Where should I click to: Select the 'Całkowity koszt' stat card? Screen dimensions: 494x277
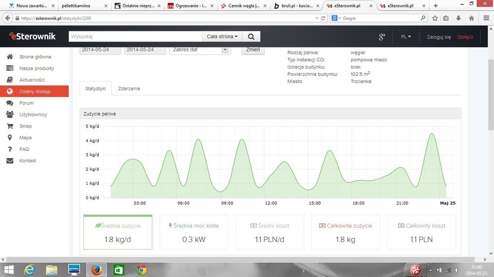[x=421, y=232]
